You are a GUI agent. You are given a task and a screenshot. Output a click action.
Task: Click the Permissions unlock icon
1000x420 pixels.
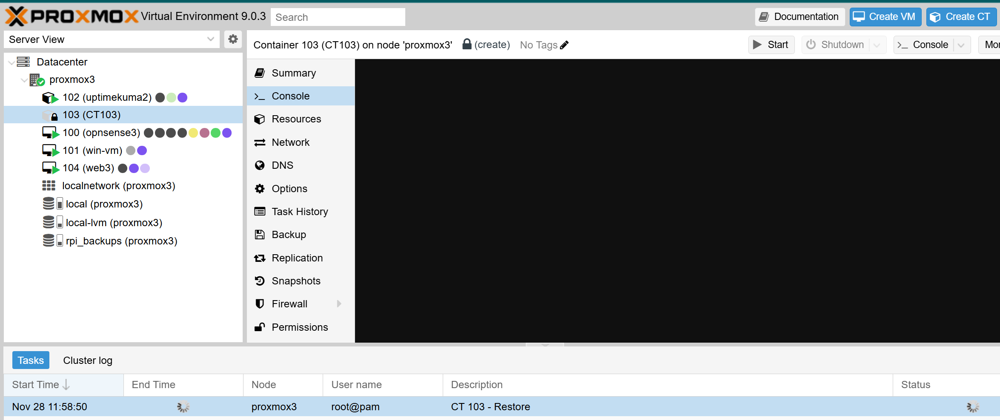[x=260, y=327]
